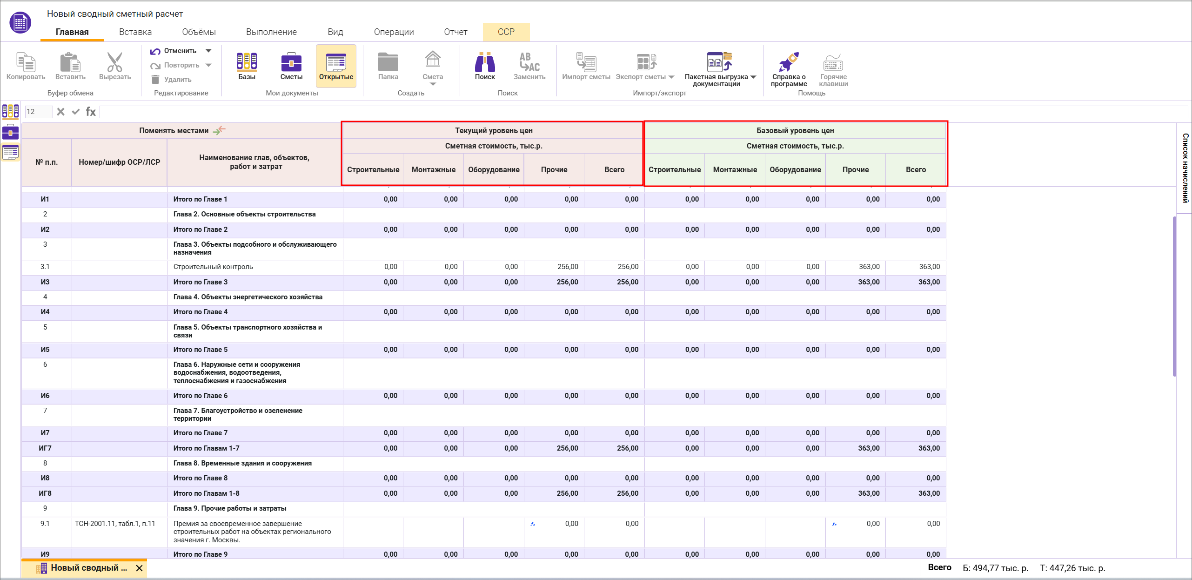Confirm entry with formula bar checkmark
Screen dimensions: 1192x580
click(x=76, y=112)
